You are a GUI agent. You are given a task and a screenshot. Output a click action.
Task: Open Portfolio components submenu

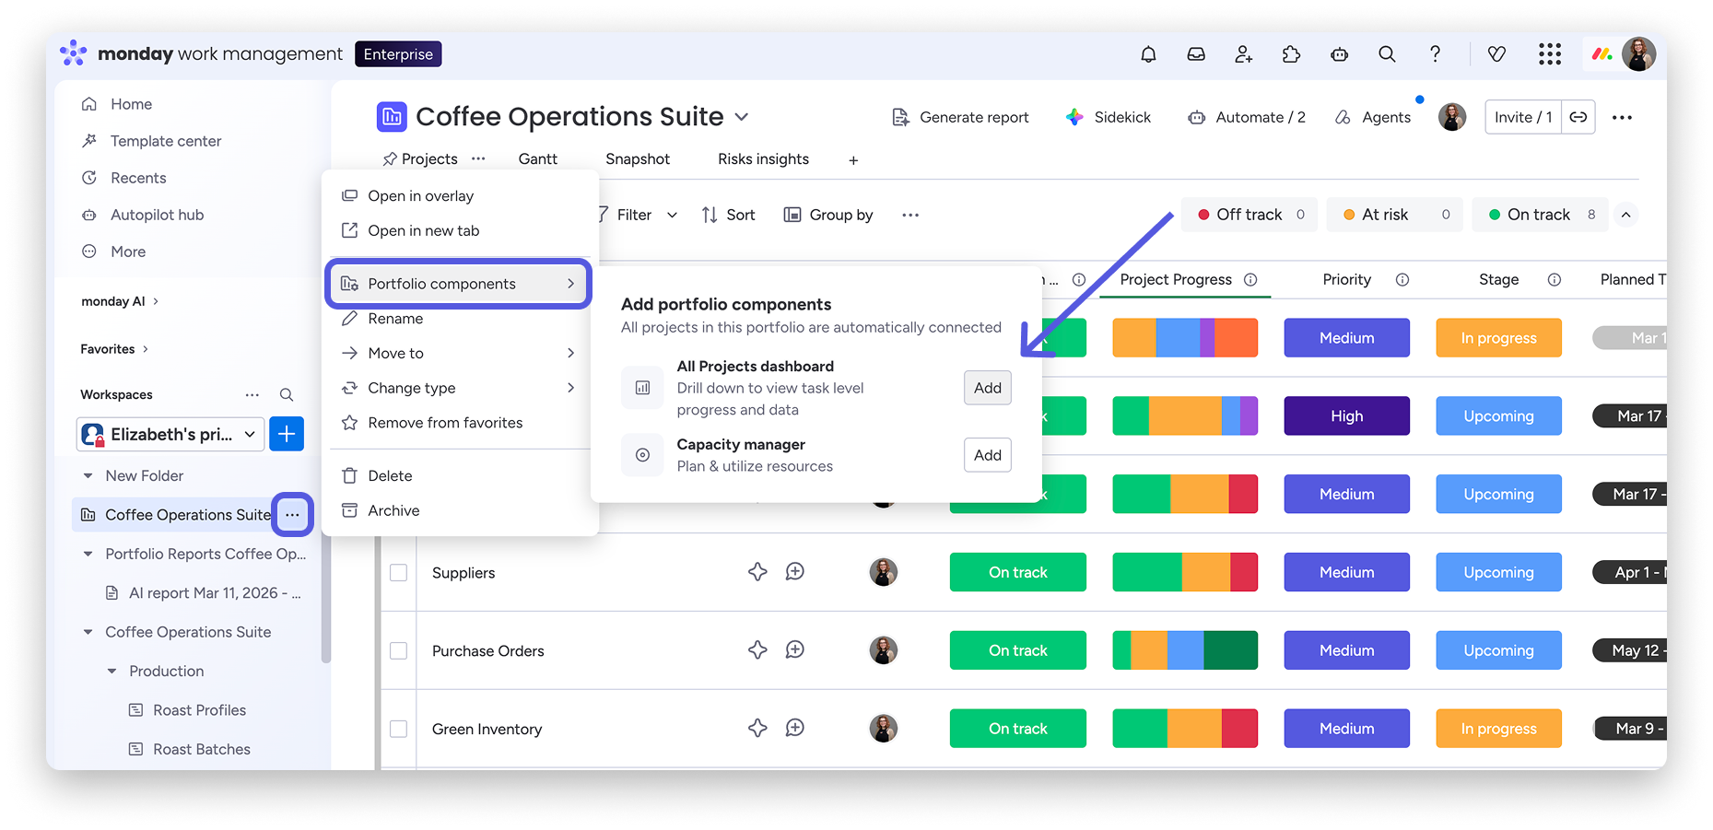(x=460, y=284)
